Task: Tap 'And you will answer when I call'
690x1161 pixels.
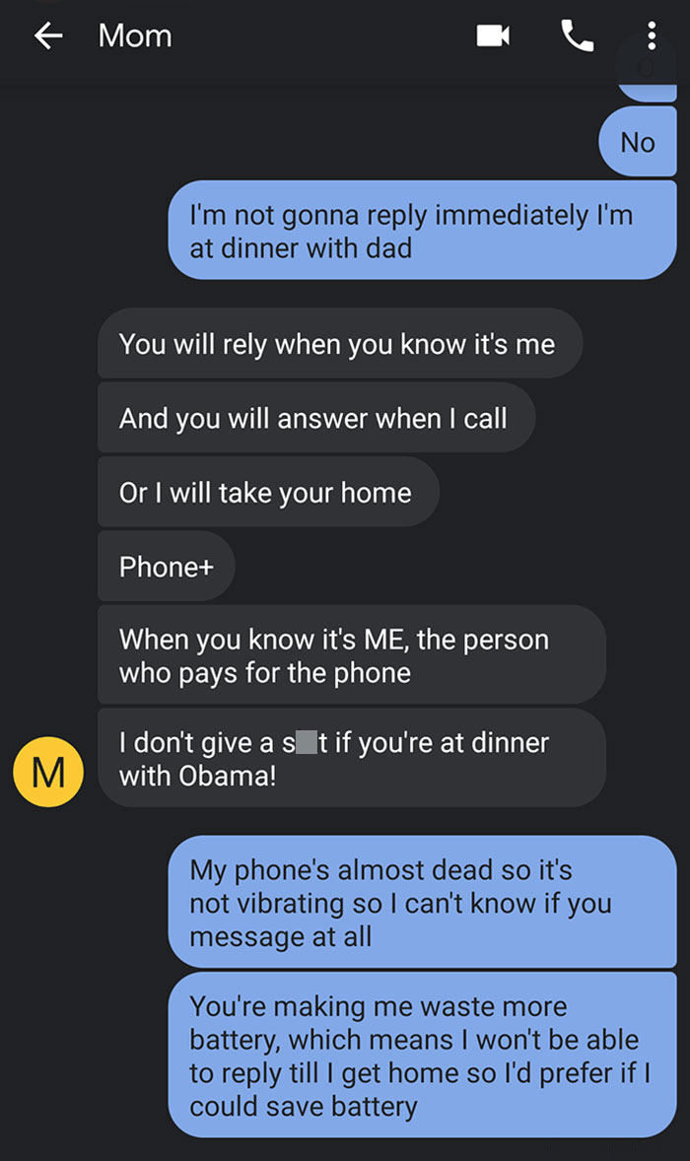Action: [x=316, y=418]
